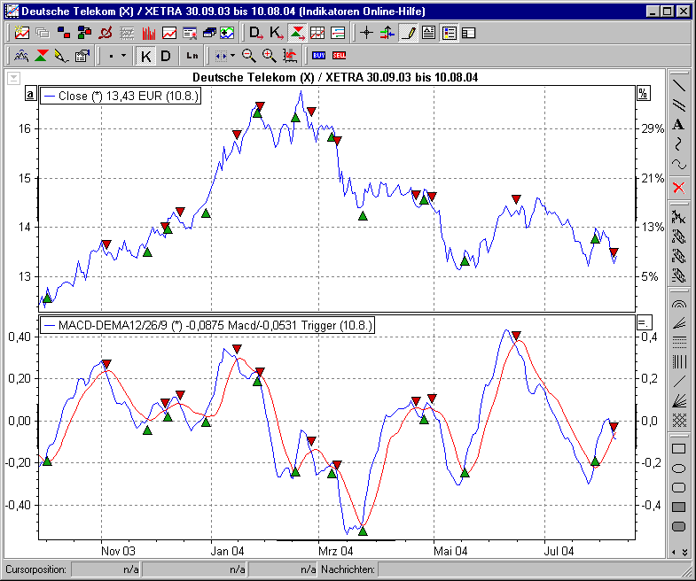This screenshot has height=581, width=696.
Task: Open the dot style dropdown arrow
Action: point(123,56)
